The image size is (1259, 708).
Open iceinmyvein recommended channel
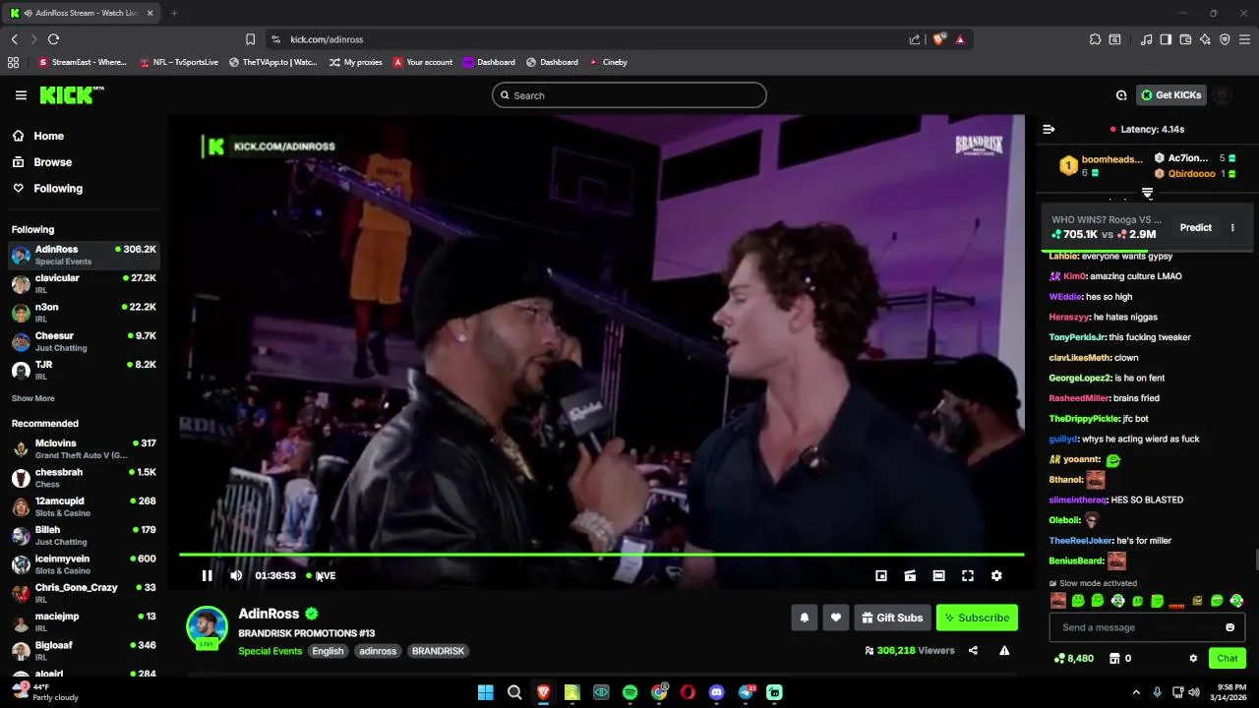[x=84, y=564]
